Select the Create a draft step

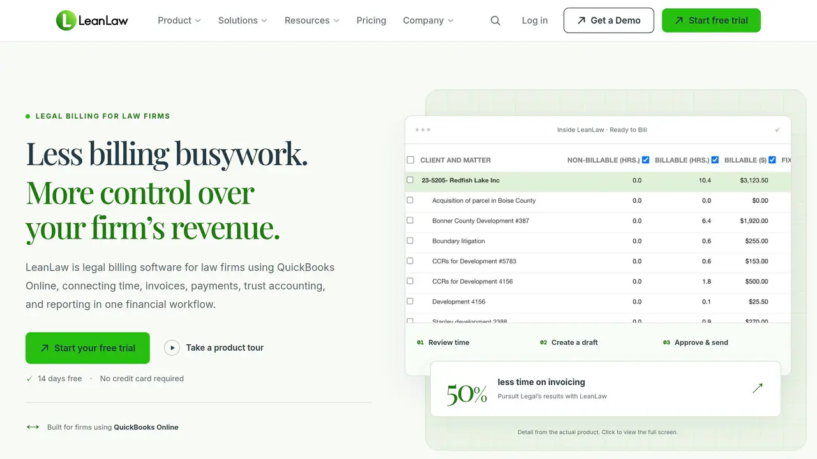(x=569, y=342)
